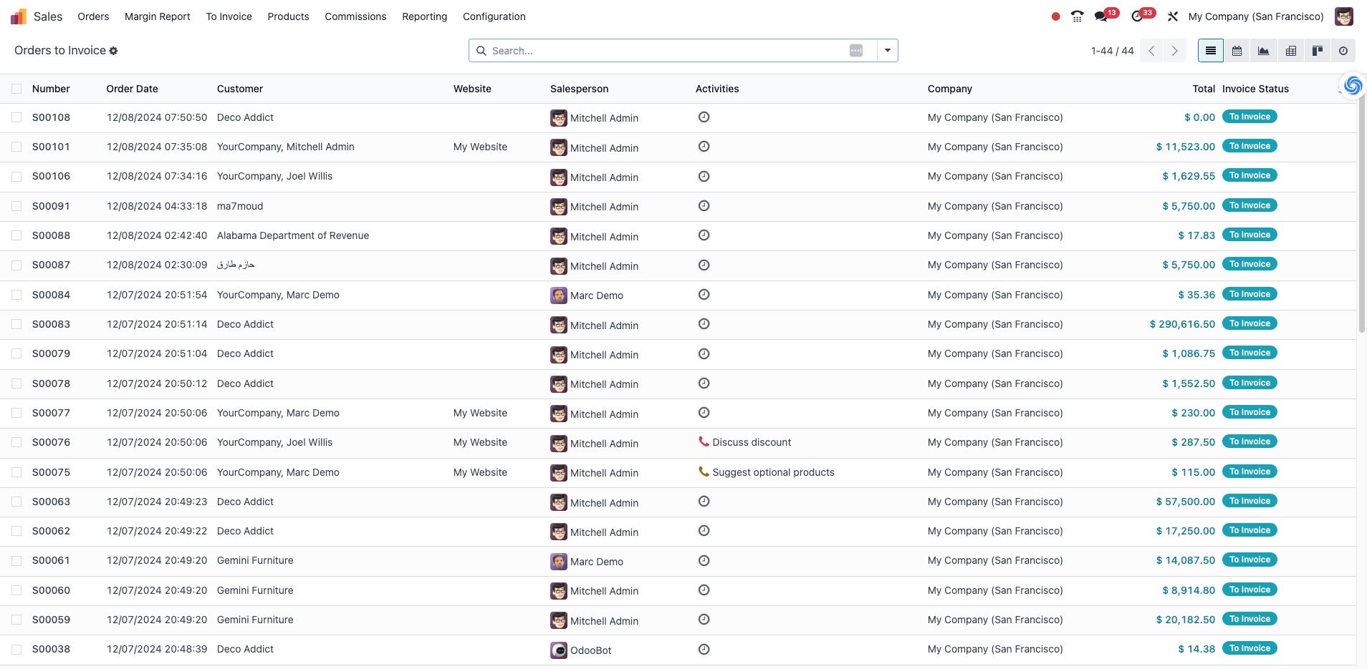Switch to pivot view
1367x669 pixels.
[1291, 51]
